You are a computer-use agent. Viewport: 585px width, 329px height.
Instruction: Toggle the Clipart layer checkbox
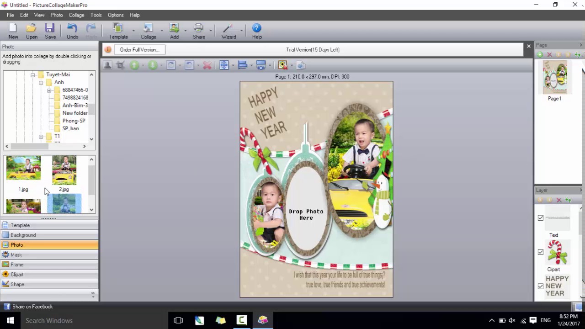tap(541, 252)
